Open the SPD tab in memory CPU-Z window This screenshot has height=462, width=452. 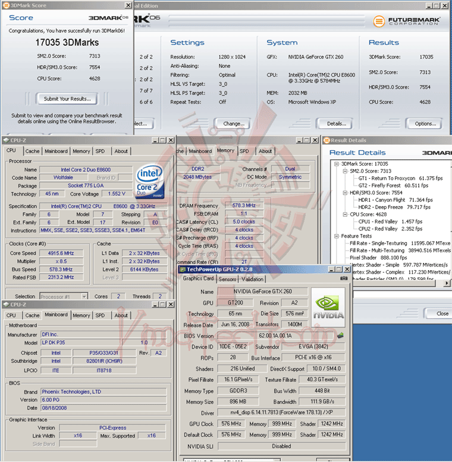[x=244, y=151]
